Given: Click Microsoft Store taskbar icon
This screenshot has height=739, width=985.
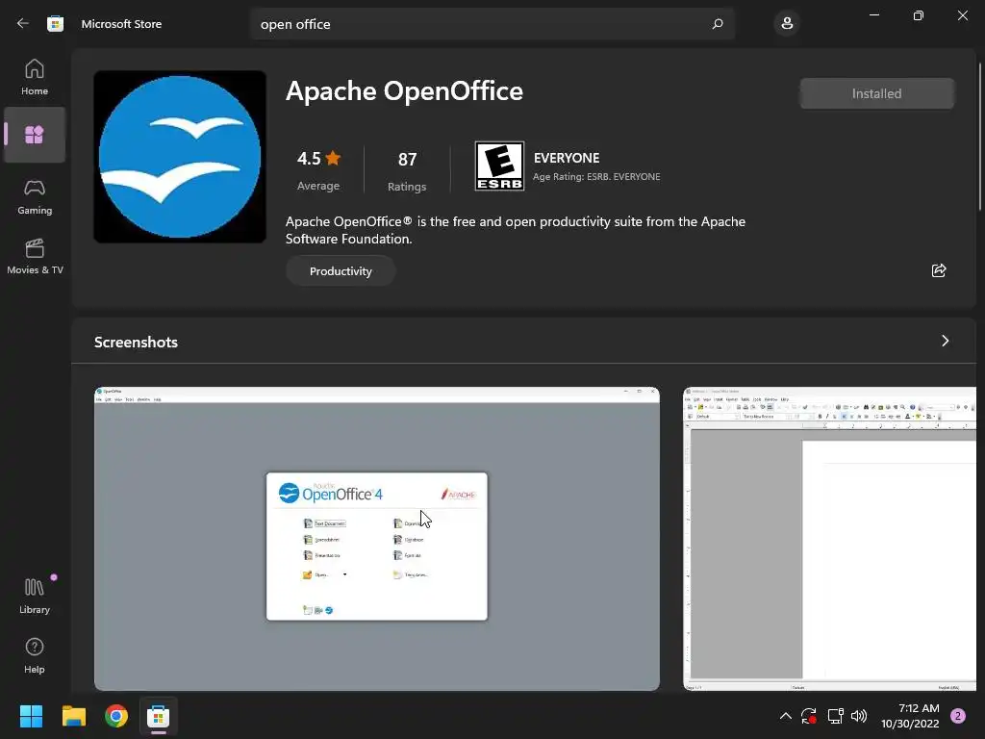Looking at the screenshot, I should (159, 716).
